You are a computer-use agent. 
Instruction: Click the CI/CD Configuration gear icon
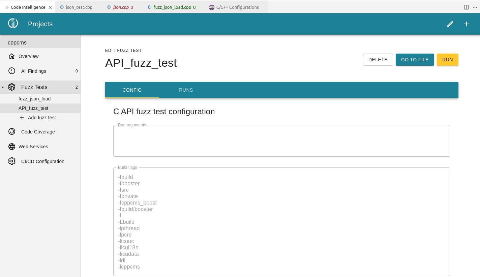coord(12,161)
